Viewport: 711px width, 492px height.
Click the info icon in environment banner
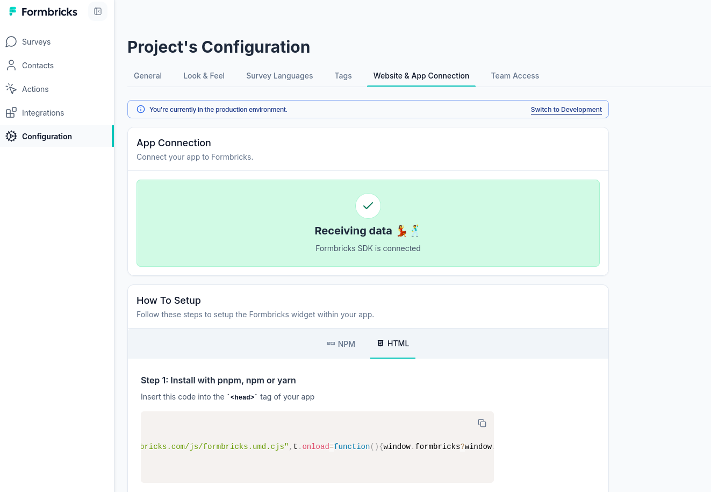tap(141, 109)
